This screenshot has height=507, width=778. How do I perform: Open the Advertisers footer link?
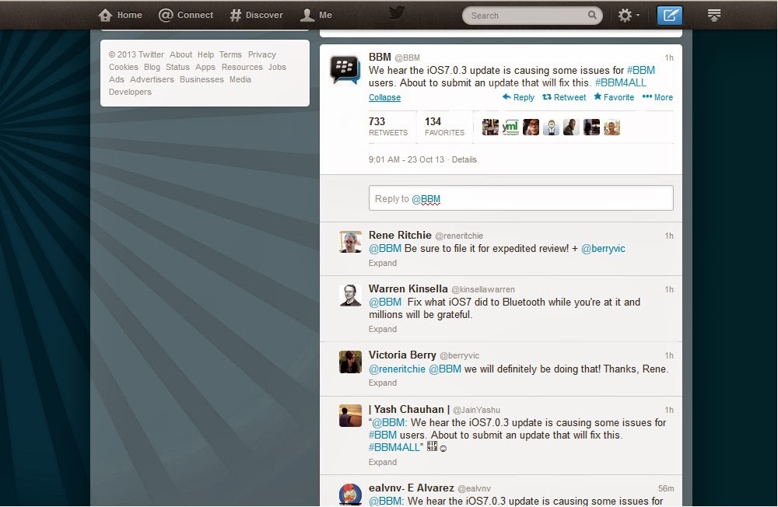click(152, 79)
